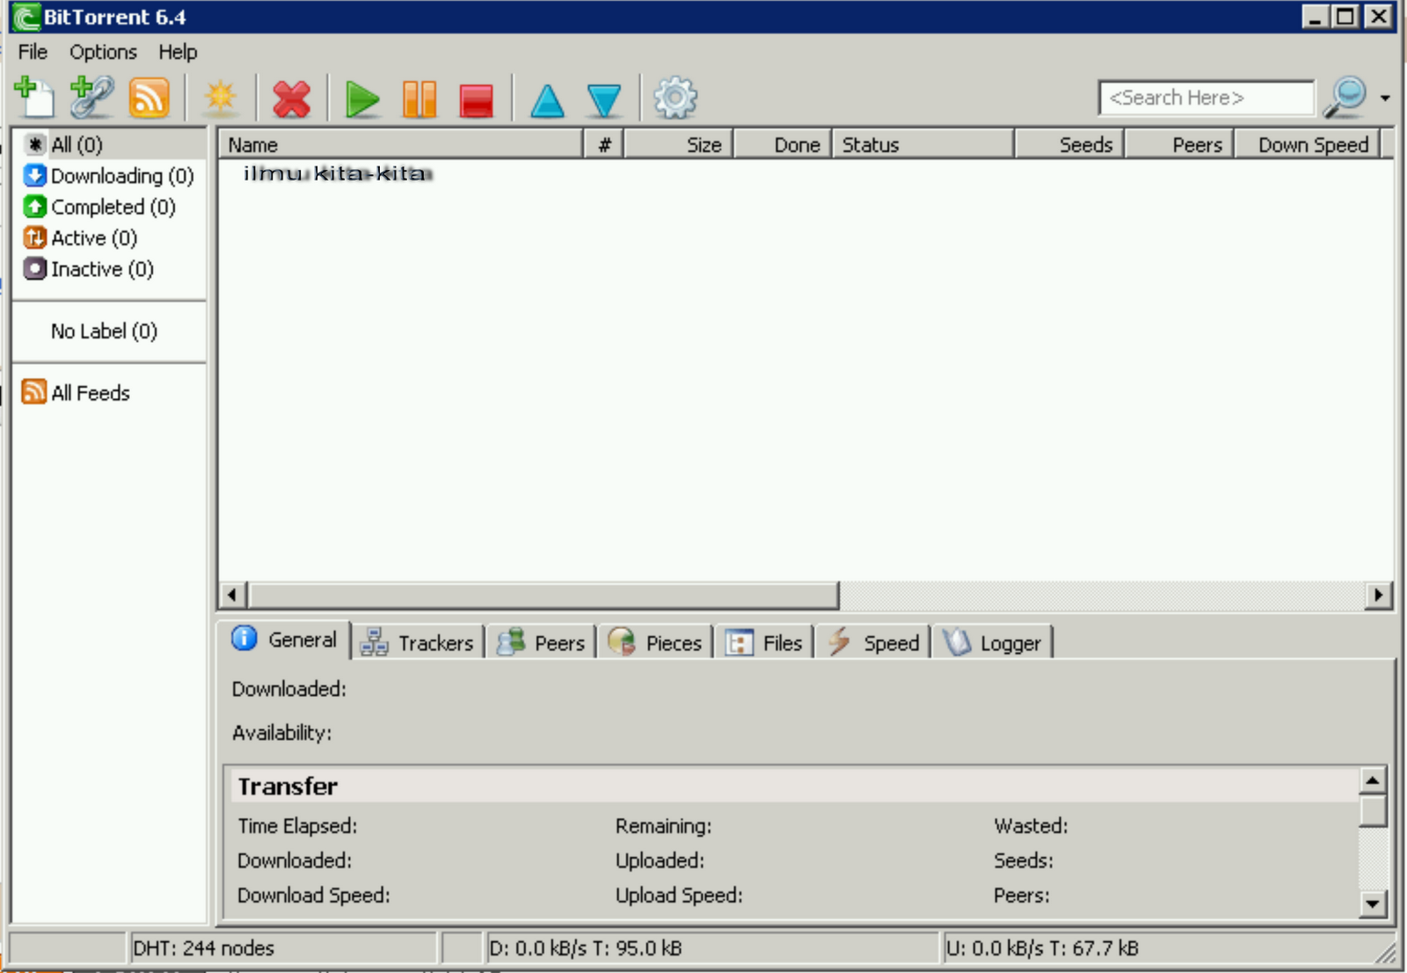Move torrent up in the queue
Screen dimensions: 1407x973
pyautogui.click(x=547, y=98)
